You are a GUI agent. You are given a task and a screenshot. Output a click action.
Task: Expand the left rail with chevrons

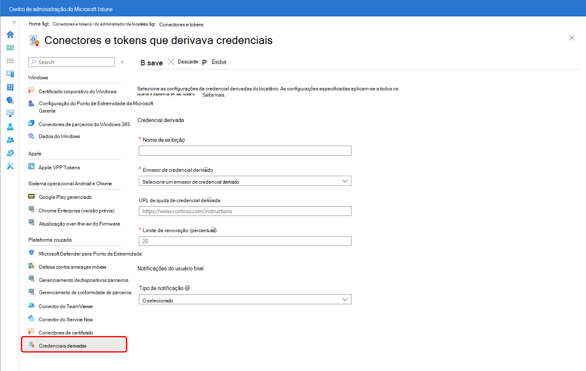click(14, 22)
